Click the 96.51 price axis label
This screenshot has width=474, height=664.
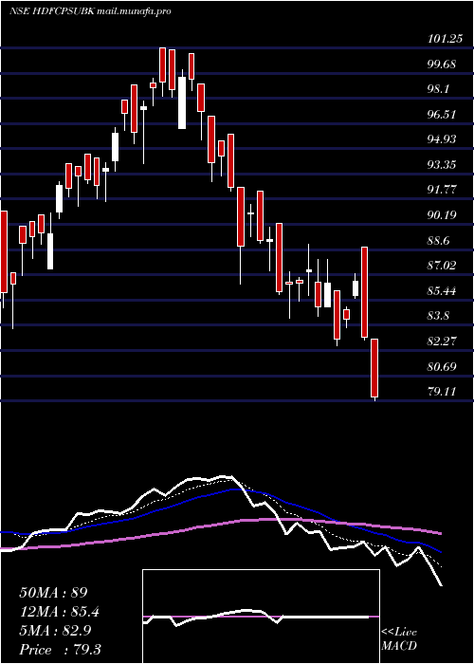click(x=442, y=115)
